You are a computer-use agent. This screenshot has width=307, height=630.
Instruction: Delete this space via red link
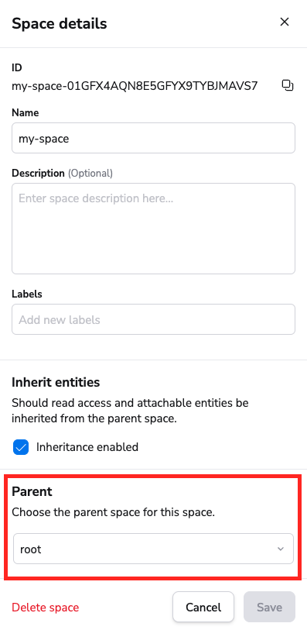click(x=46, y=607)
